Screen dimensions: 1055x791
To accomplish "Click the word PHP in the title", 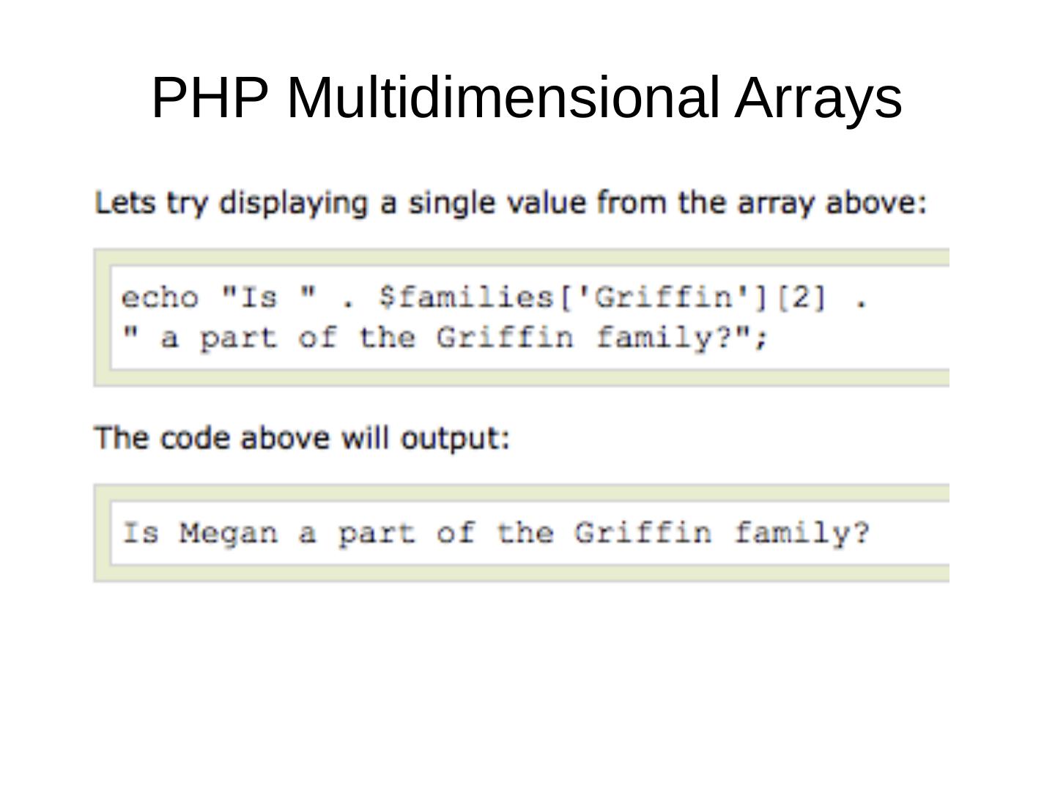I will [x=210, y=97].
